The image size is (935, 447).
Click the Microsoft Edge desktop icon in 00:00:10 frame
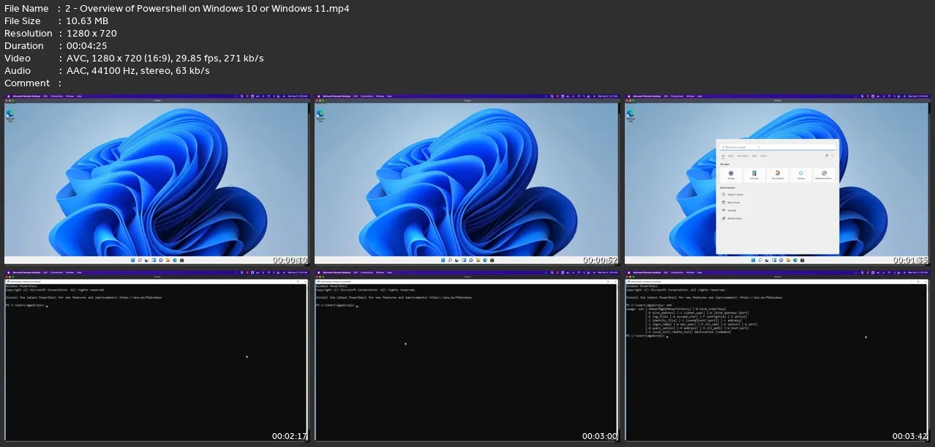tap(10, 115)
